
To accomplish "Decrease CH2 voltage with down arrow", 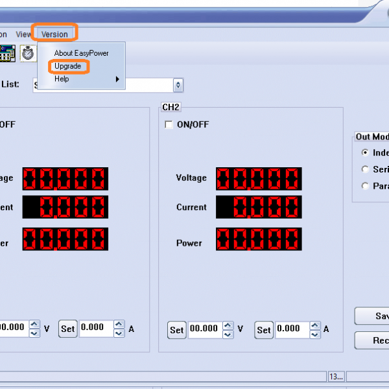I will pyautogui.click(x=228, y=334).
